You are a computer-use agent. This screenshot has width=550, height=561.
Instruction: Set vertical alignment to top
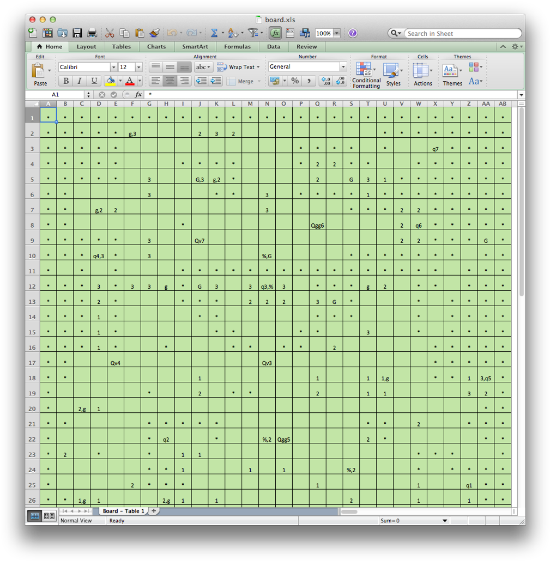(x=155, y=67)
